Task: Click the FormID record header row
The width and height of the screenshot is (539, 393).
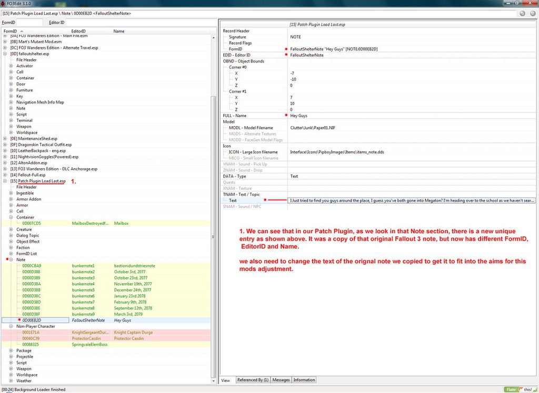Action: coord(378,49)
